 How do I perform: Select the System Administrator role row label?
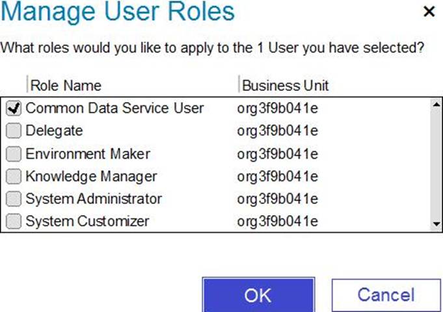point(94,199)
